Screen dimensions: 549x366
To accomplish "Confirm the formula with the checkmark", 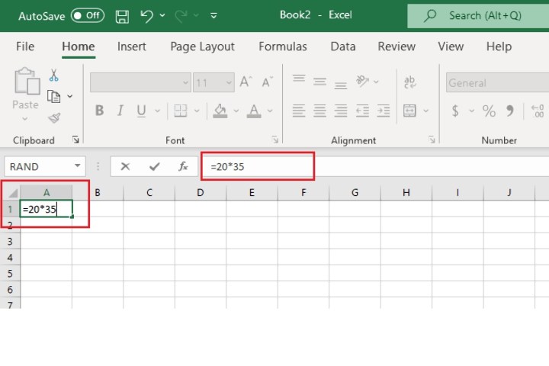I will coord(154,166).
